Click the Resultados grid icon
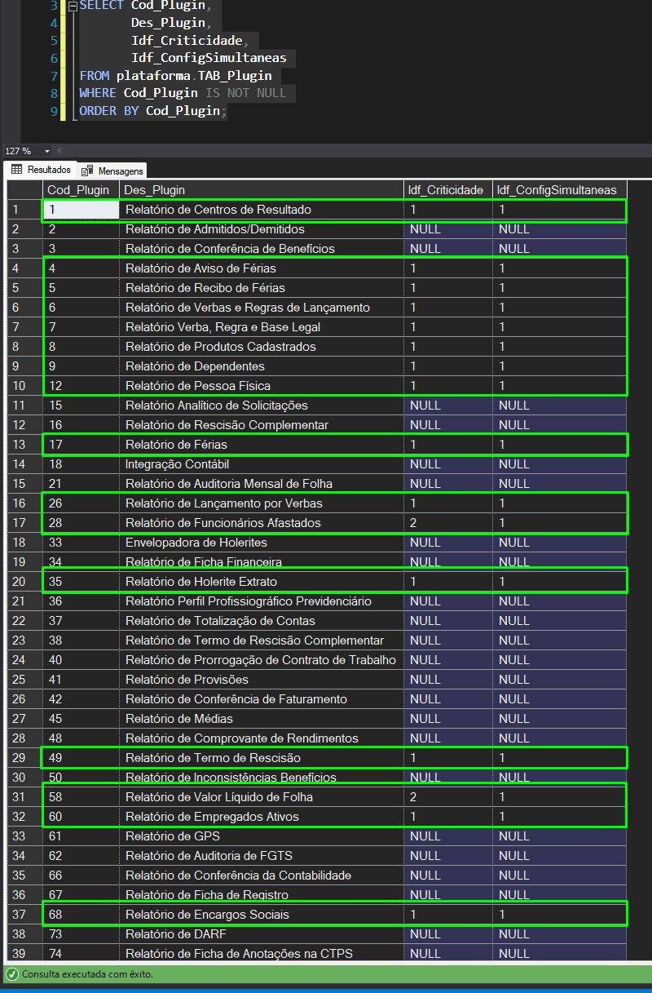This screenshot has height=993, width=652. coord(16,170)
